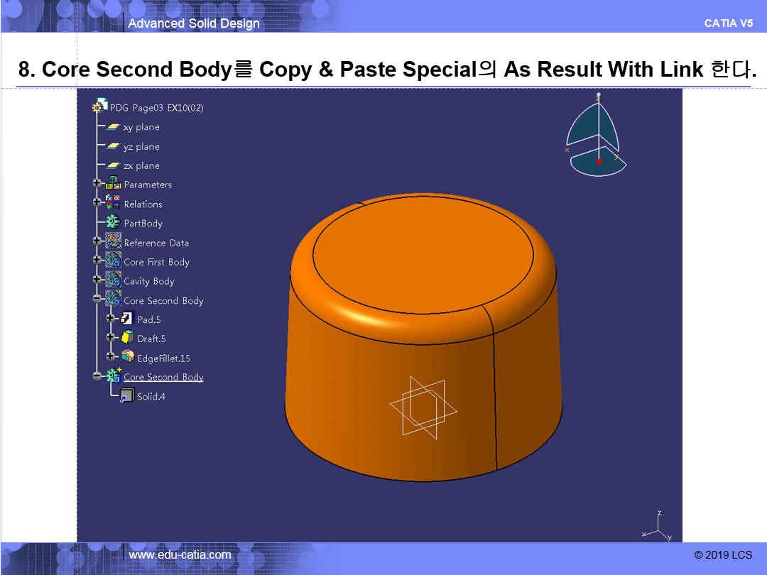This screenshot has height=575, width=767.
Task: Click the Parameters node icon
Action: click(x=113, y=185)
